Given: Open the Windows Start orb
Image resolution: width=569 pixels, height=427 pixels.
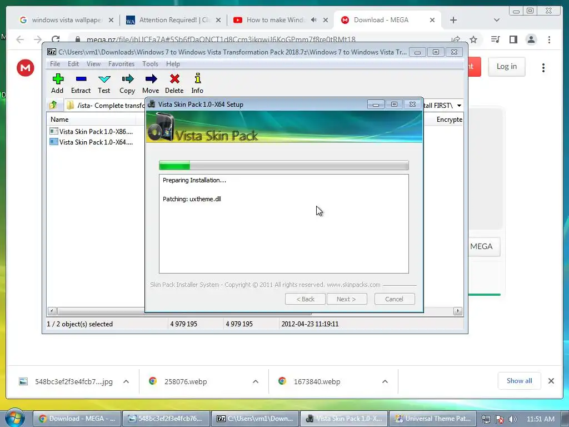Looking at the screenshot, I should point(14,418).
